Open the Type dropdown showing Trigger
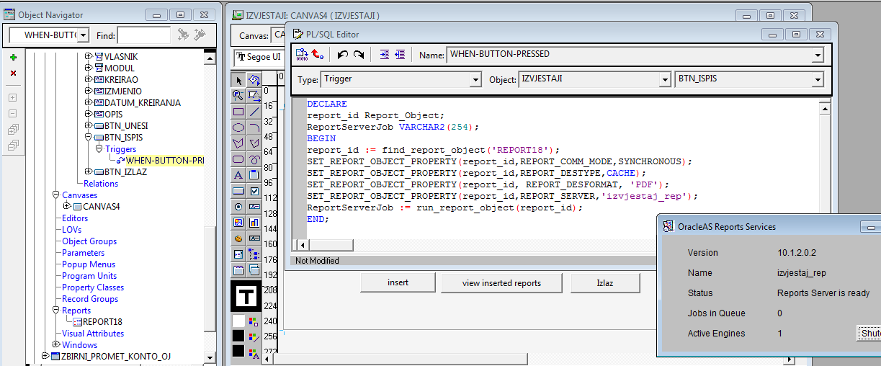 tap(475, 79)
